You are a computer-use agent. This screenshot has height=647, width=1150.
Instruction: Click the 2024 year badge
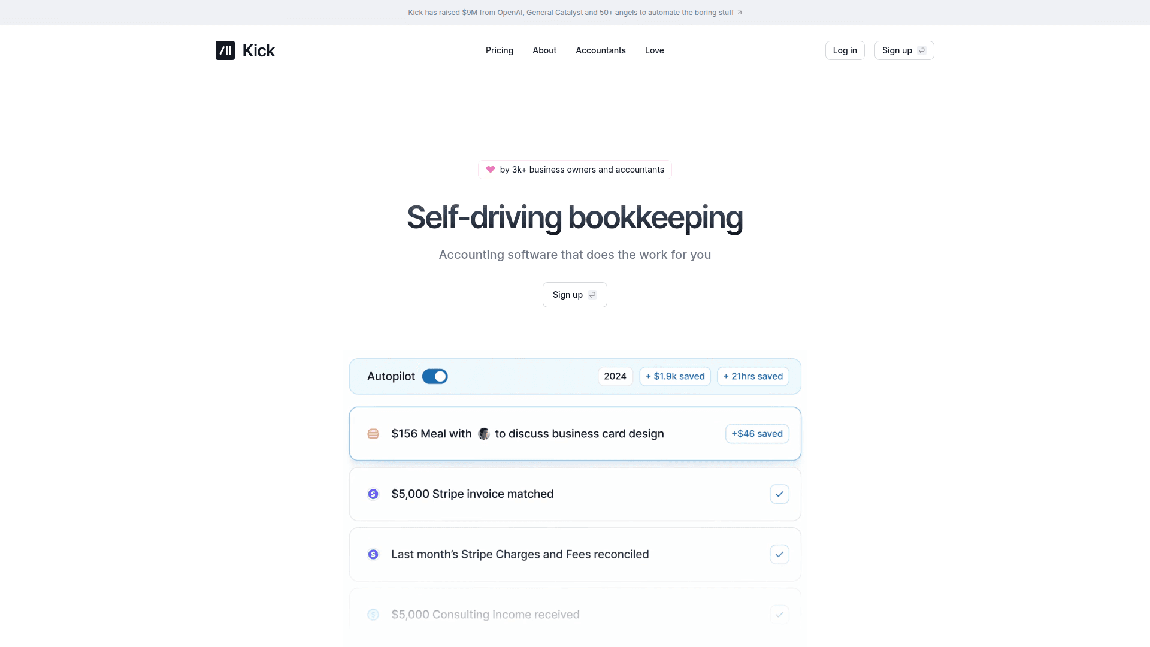click(x=615, y=376)
